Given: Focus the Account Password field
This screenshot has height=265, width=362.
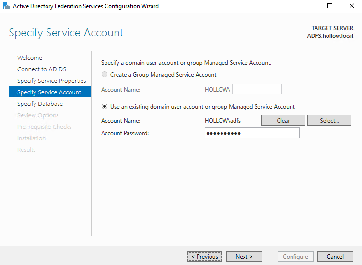Looking at the screenshot, I should (x=252, y=133).
